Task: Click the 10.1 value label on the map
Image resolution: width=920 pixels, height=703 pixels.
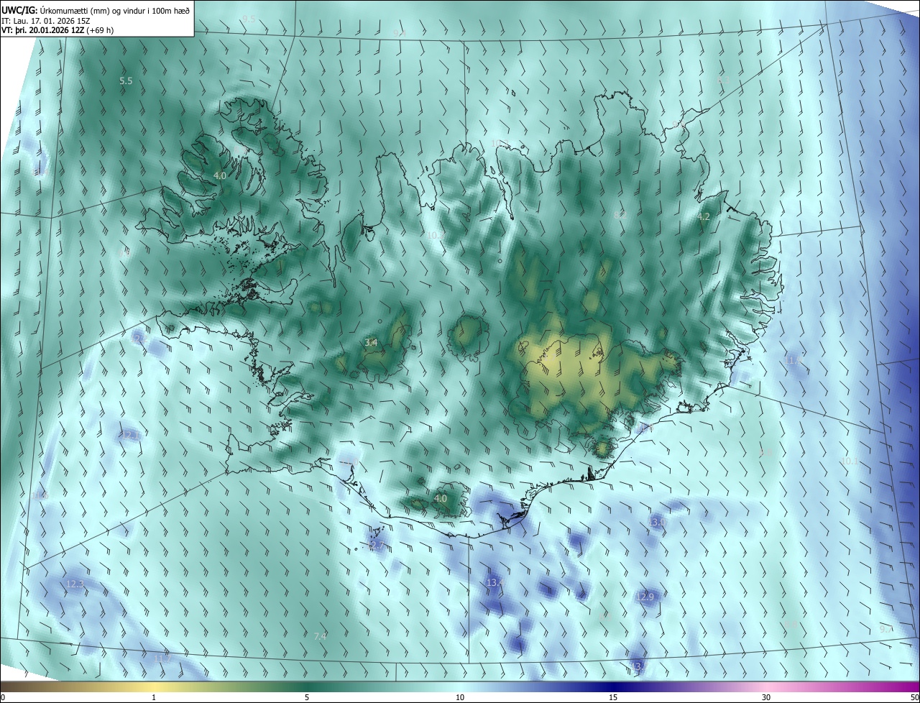Action: 850,461
